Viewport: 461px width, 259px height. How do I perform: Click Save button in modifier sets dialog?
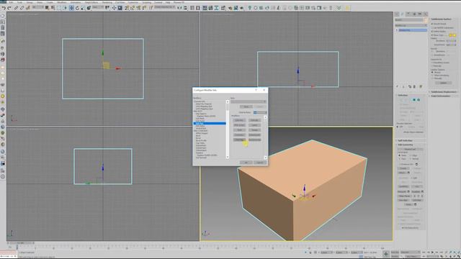point(246,106)
